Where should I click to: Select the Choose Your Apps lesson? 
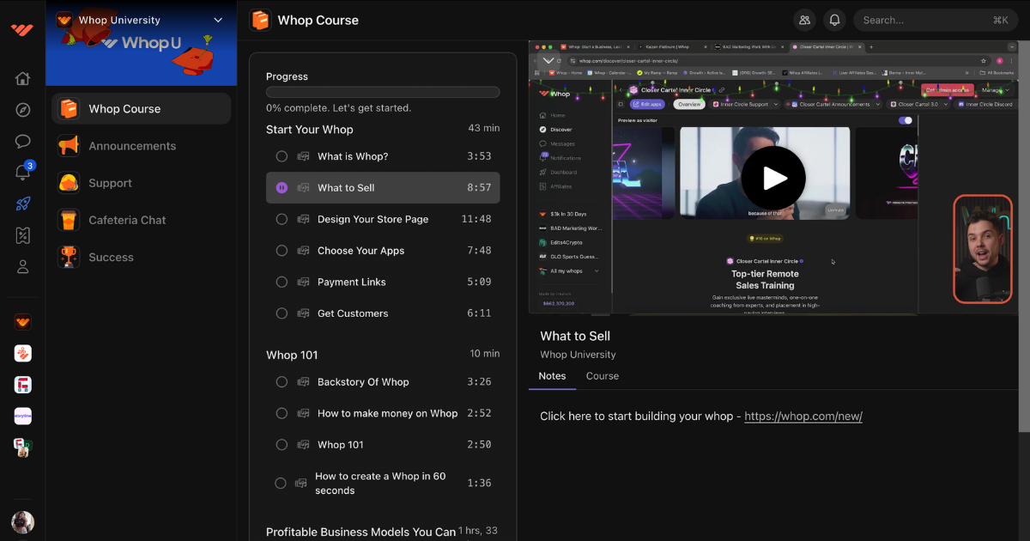(383, 251)
